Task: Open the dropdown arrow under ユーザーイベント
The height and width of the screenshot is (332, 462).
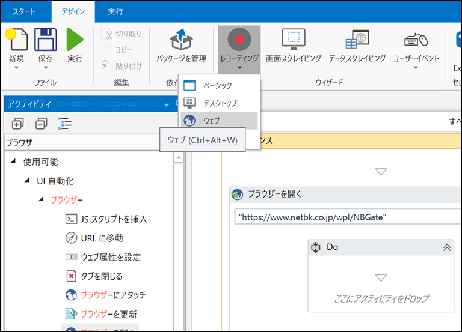Action: [416, 68]
